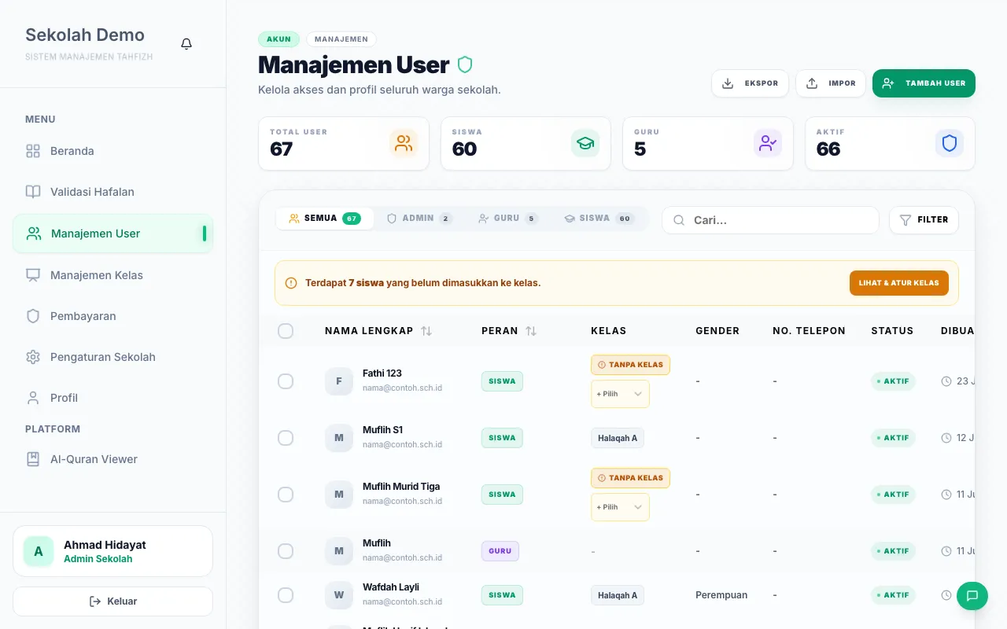This screenshot has height=629, width=1007.
Task: Click the orange users icon in Total User card
Action: [x=404, y=143]
